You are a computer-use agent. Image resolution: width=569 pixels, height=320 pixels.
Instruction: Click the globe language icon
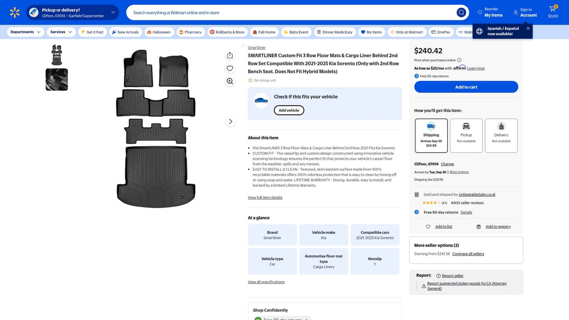point(479,31)
